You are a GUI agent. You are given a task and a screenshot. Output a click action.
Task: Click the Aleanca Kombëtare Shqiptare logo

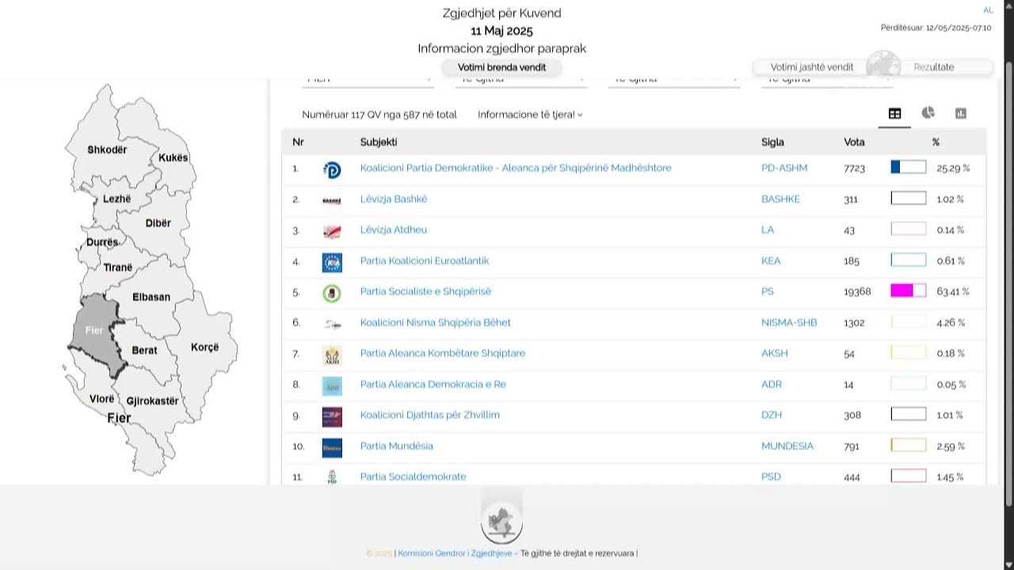(x=332, y=355)
